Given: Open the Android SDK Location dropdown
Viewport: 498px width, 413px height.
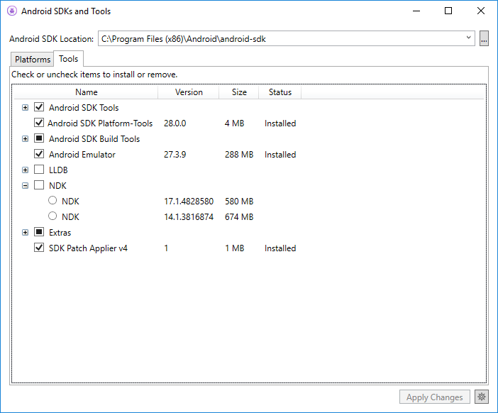Looking at the screenshot, I should pos(469,38).
